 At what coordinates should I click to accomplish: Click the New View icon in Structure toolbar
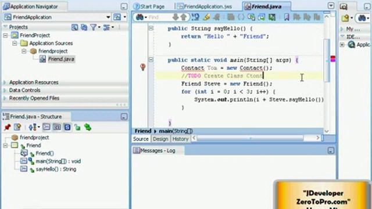(17, 127)
